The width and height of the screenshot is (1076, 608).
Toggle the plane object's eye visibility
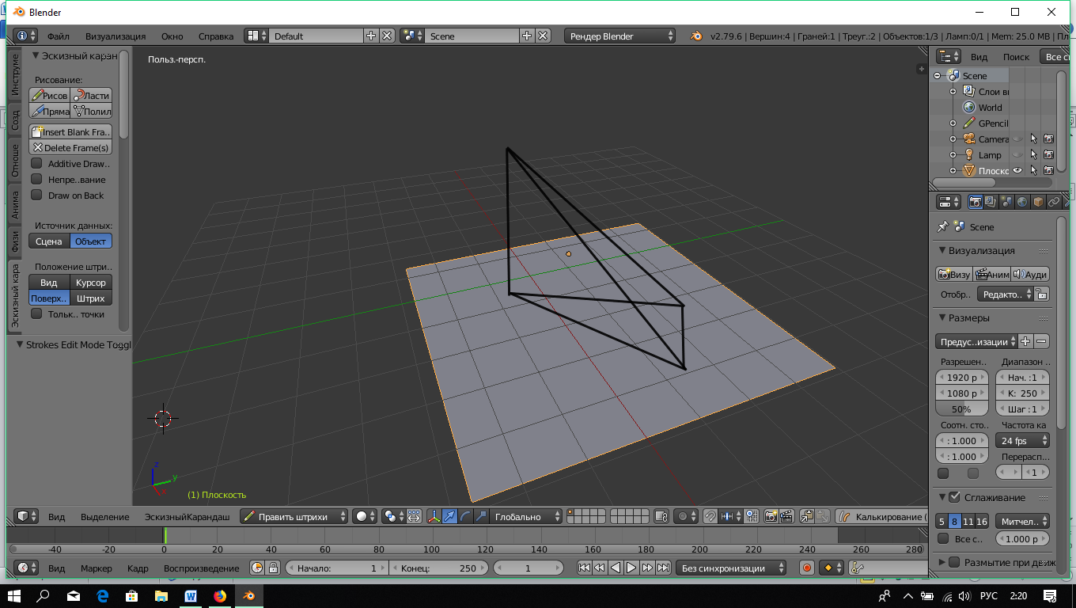pos(1018,170)
